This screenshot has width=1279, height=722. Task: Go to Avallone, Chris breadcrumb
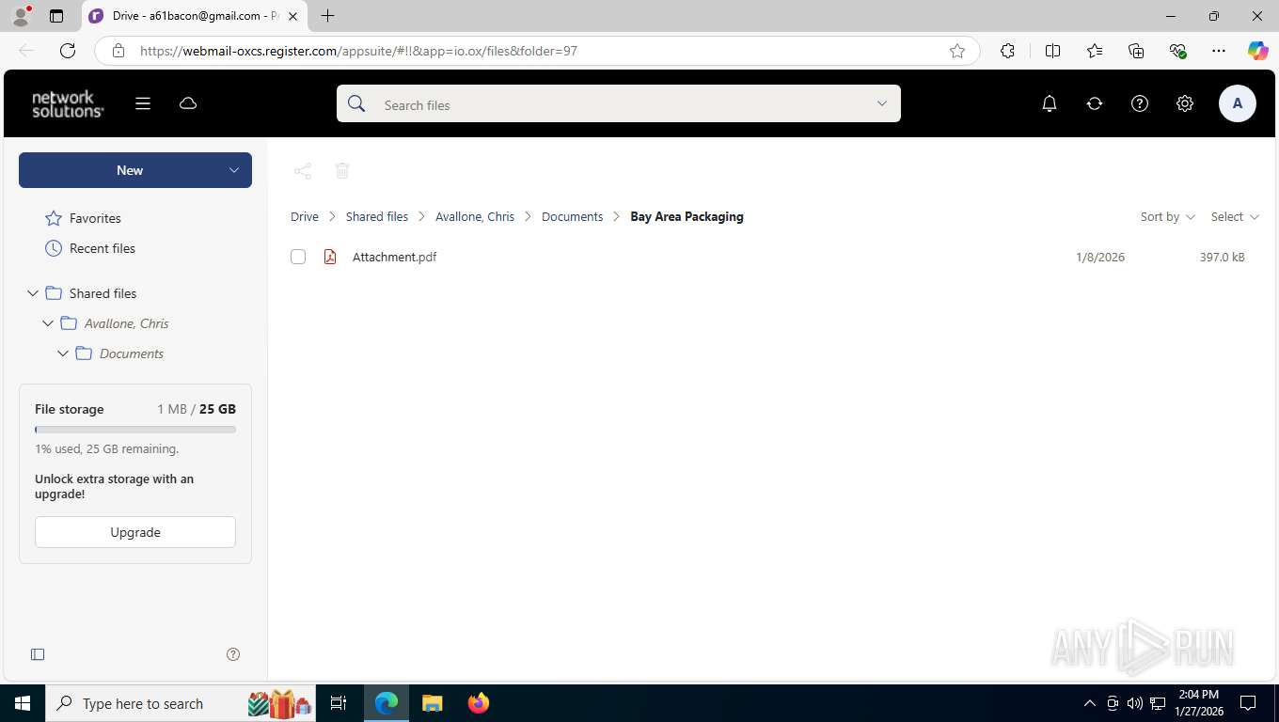click(475, 216)
